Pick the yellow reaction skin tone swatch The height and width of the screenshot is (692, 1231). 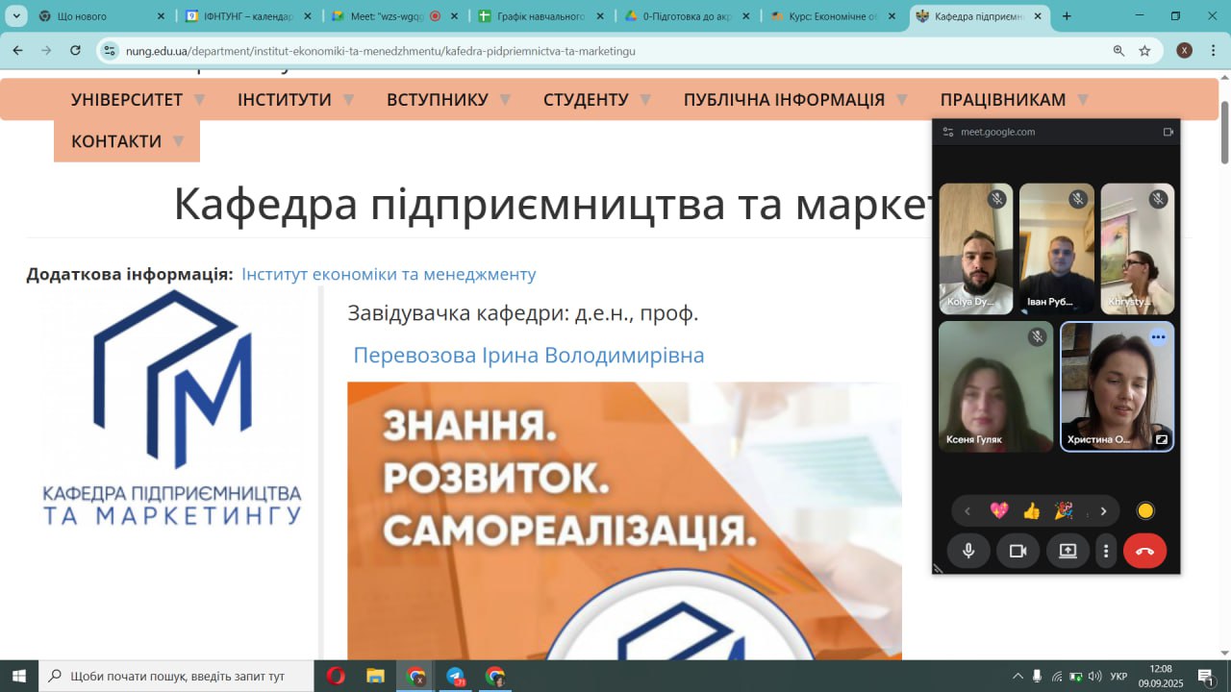click(x=1144, y=511)
